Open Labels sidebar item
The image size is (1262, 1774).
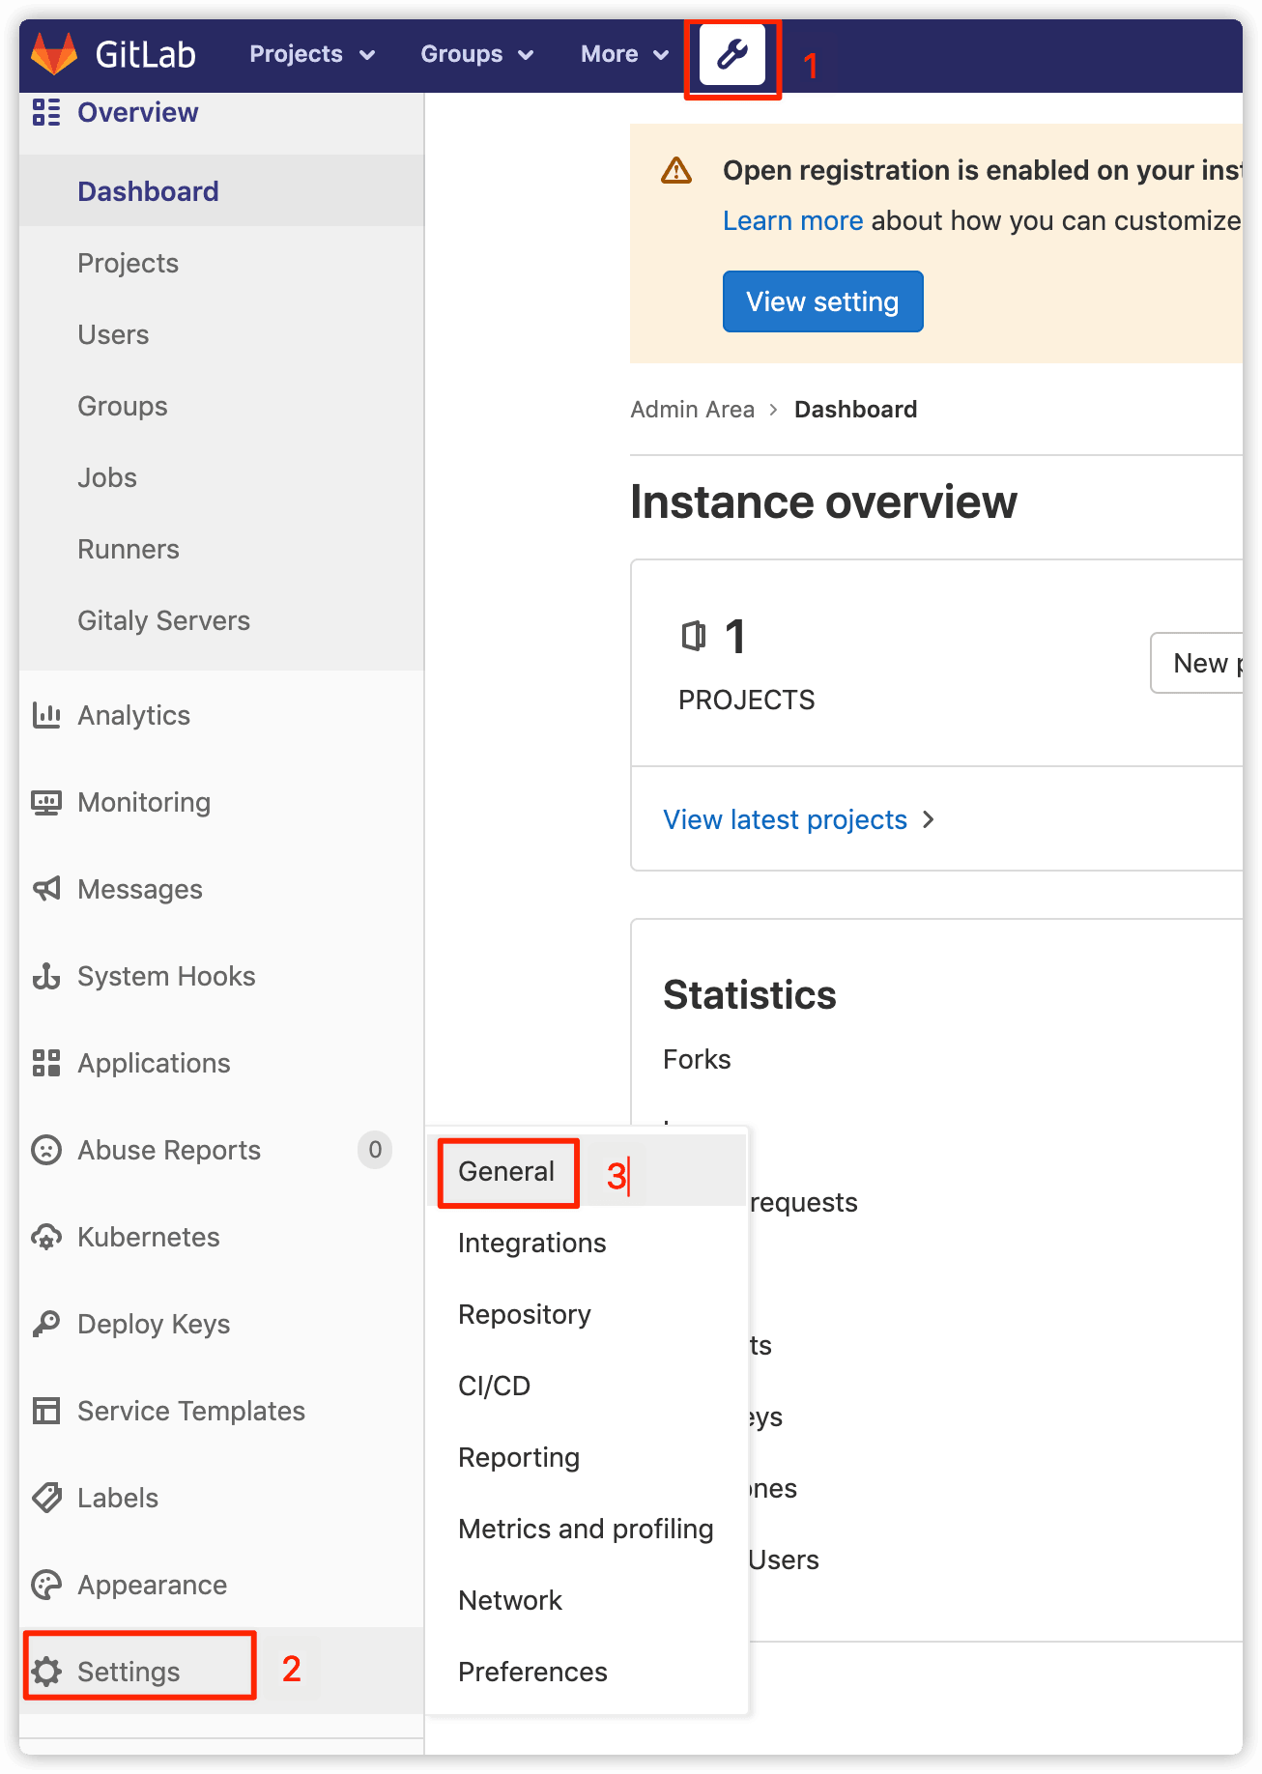(x=221, y=1498)
